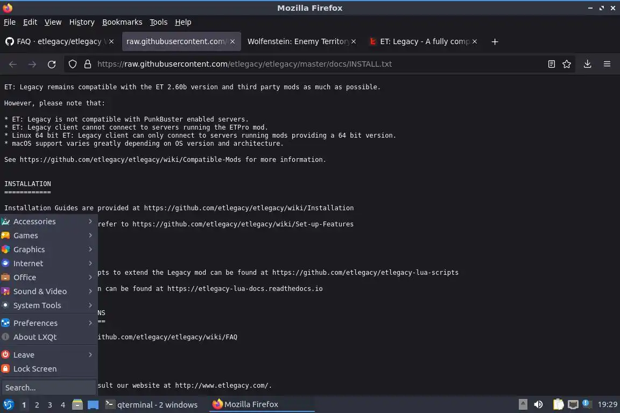The image size is (620, 413).
Task: Click the wiki/Installation URL text
Action: [x=249, y=208]
